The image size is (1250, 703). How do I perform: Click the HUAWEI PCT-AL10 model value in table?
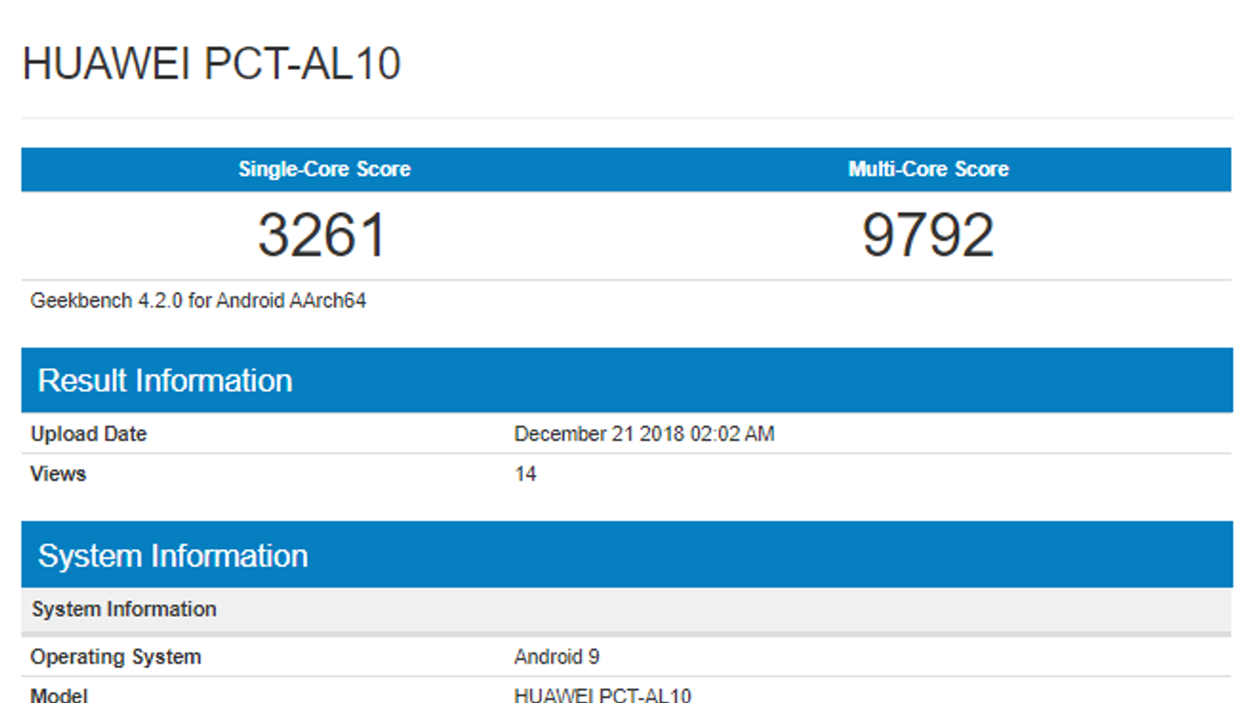click(x=602, y=694)
